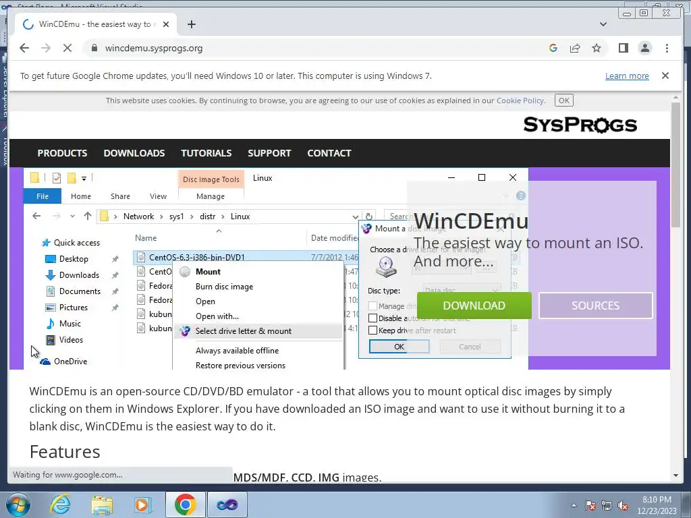Click the CentOS-6.3-i386-bin-DVD1 file

pos(196,257)
